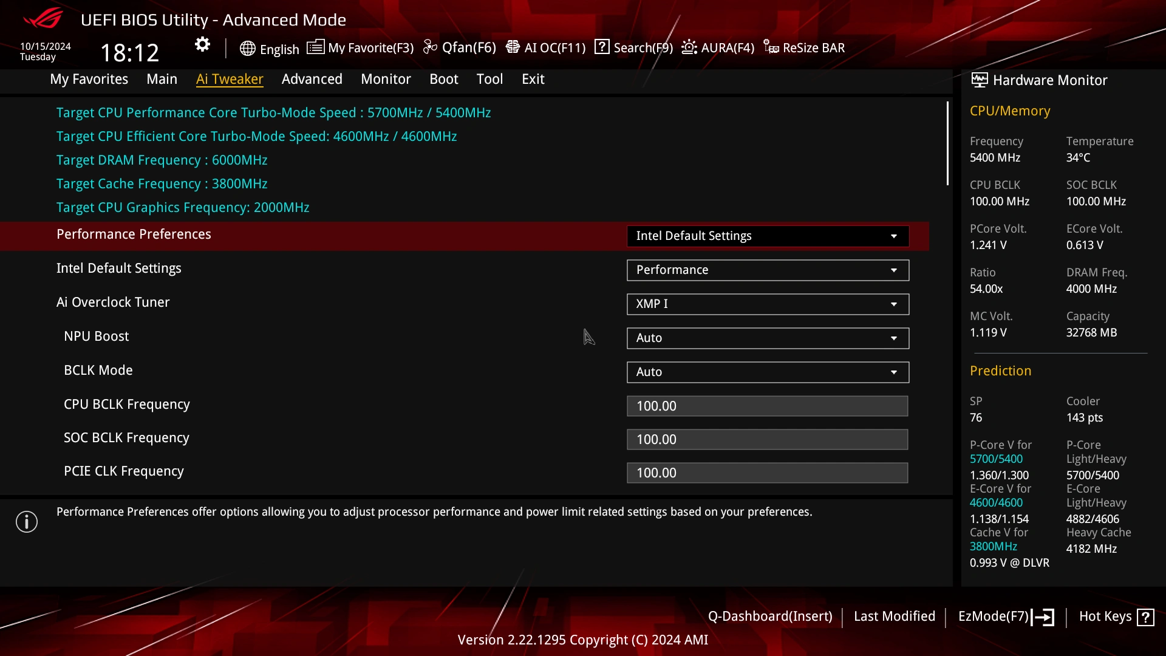Viewport: 1166px width, 656px height.
Task: Open ReSize BAR settings
Action: (805, 47)
